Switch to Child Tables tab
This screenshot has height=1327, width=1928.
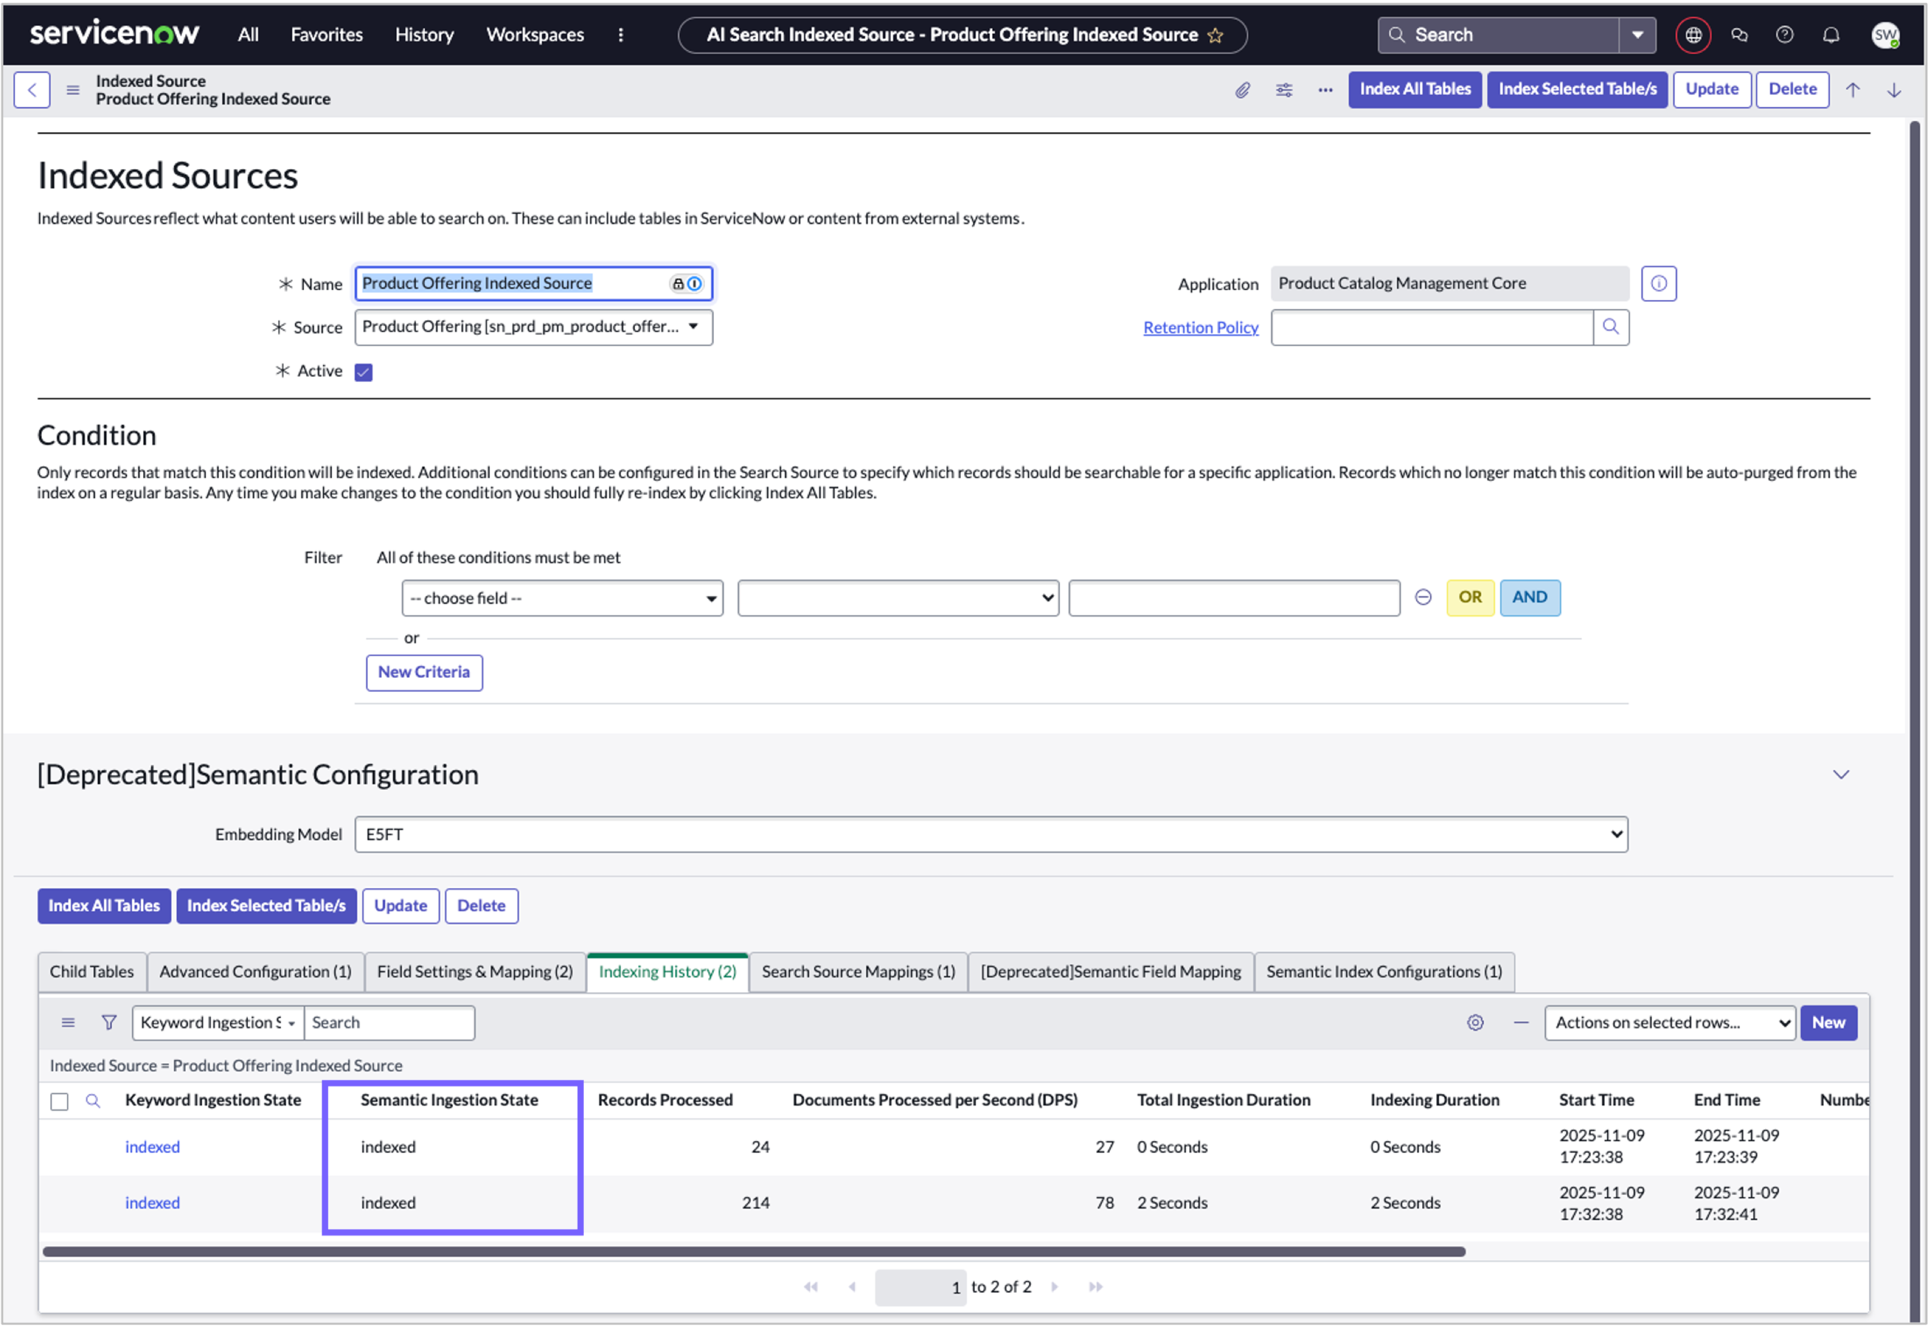pos(91,972)
